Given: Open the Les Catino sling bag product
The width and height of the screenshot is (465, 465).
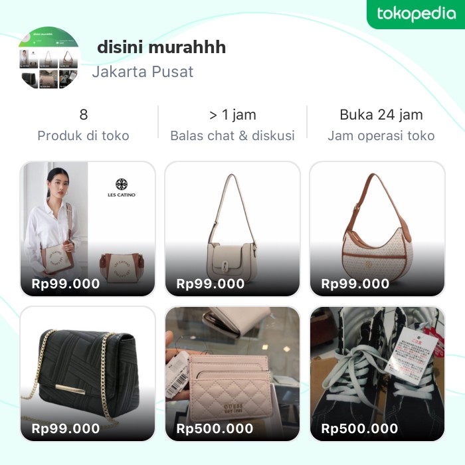Looking at the screenshot, I should point(88,229).
